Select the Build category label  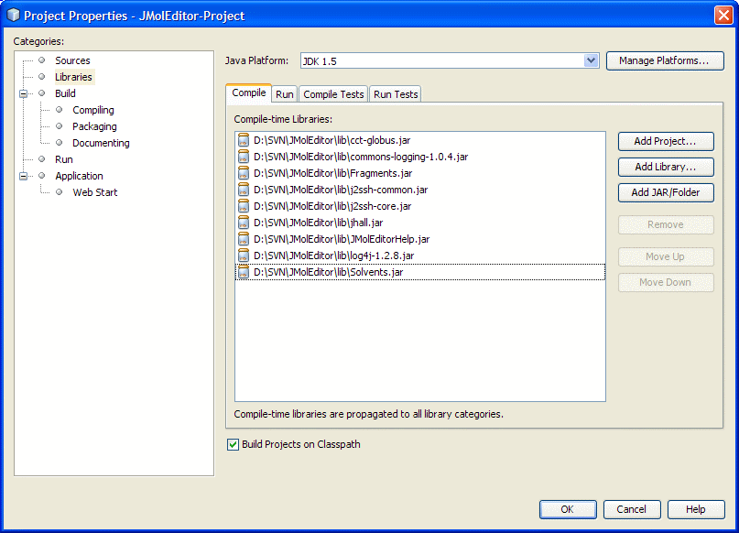66,93
